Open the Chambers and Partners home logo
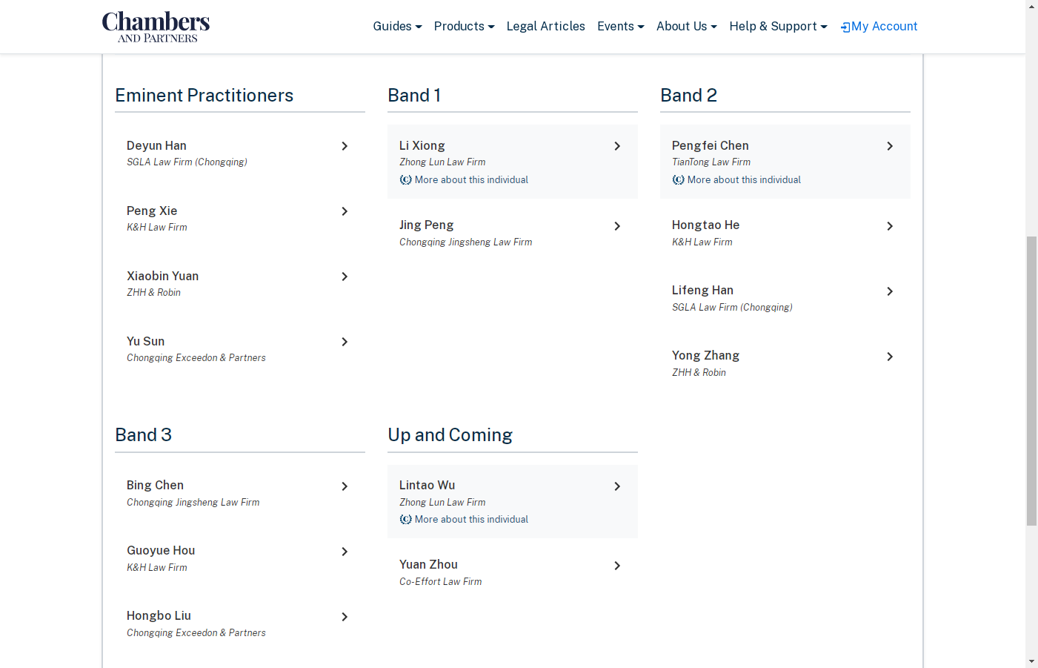This screenshot has height=668, width=1038. [156, 27]
